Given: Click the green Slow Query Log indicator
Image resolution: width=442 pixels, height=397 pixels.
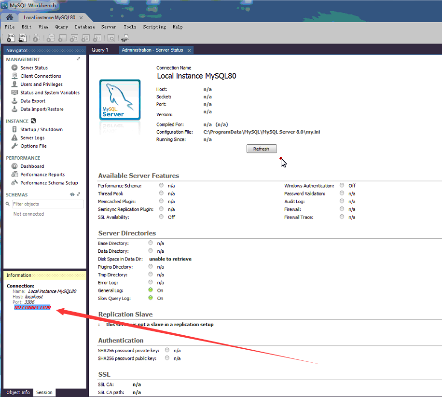Looking at the screenshot, I should 151,298.
